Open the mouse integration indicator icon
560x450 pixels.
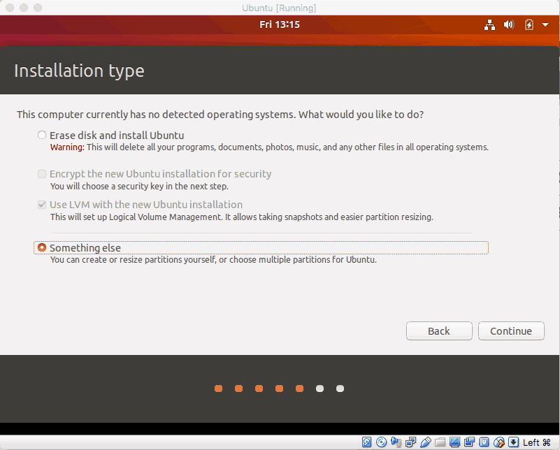(x=499, y=442)
